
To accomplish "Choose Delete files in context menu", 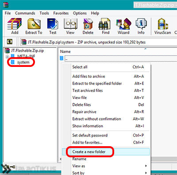I will (x=106, y=105).
